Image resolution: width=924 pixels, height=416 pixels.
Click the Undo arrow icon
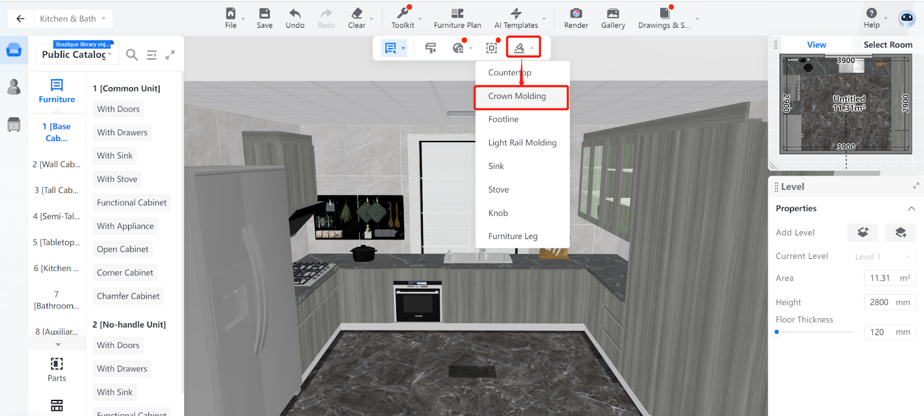(295, 14)
